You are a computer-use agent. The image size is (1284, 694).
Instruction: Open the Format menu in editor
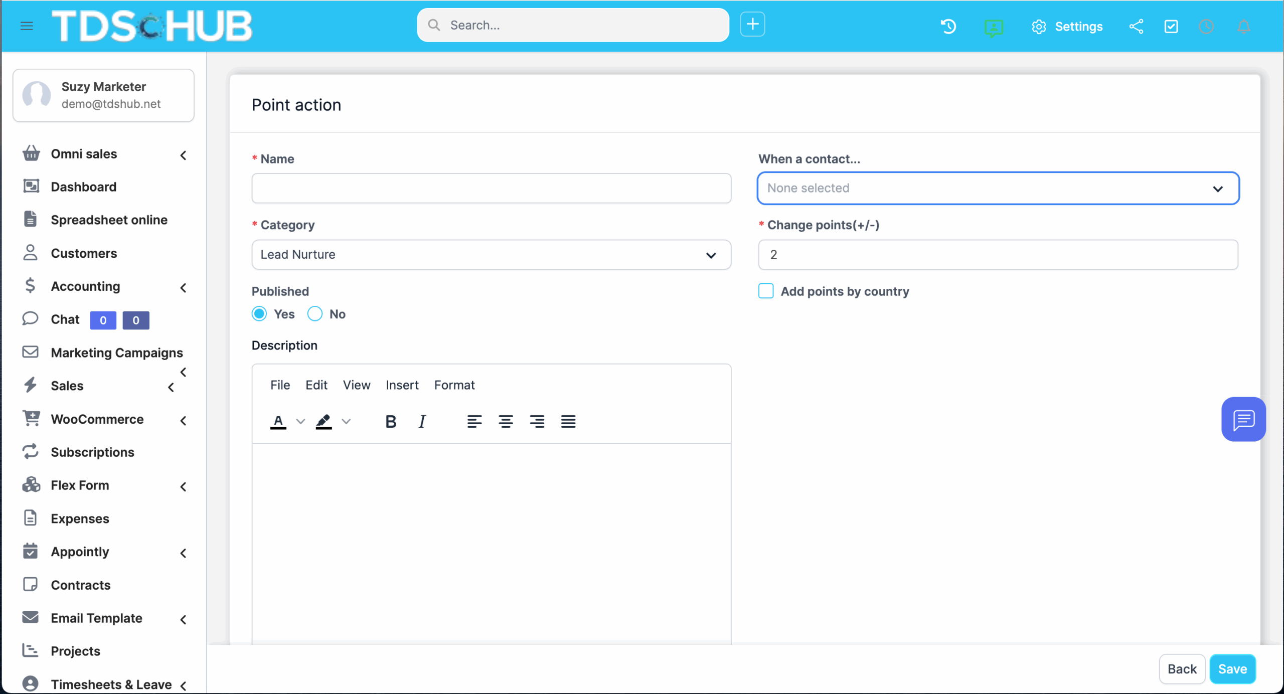[x=454, y=385]
